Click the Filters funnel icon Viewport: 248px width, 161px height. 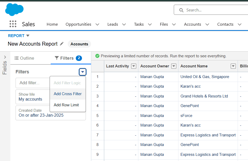point(57,58)
